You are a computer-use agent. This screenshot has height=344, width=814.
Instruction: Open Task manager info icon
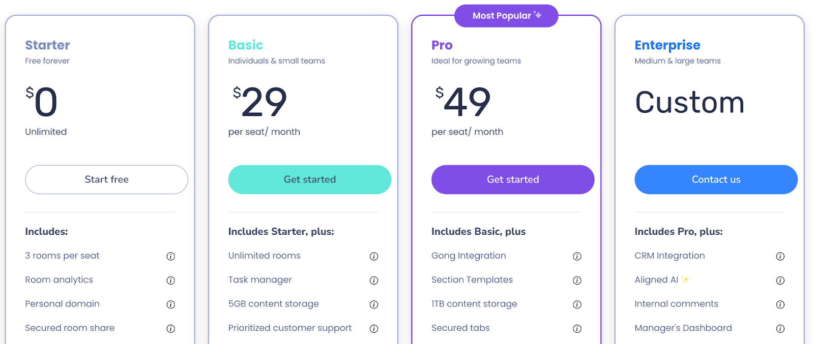(x=374, y=280)
